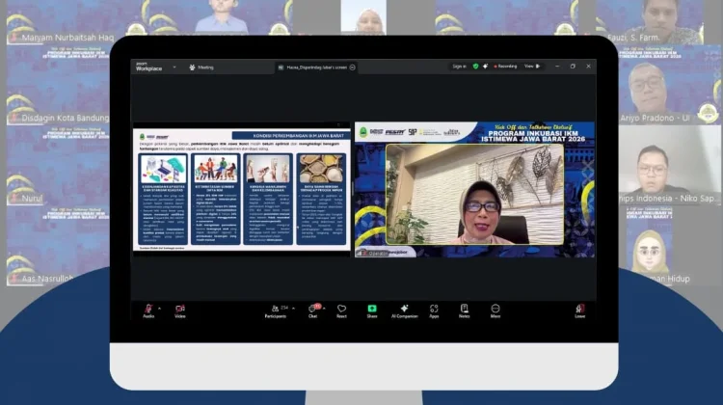The width and height of the screenshot is (723, 405).
Task: Start video with the Video camera icon
Action: [179, 310]
